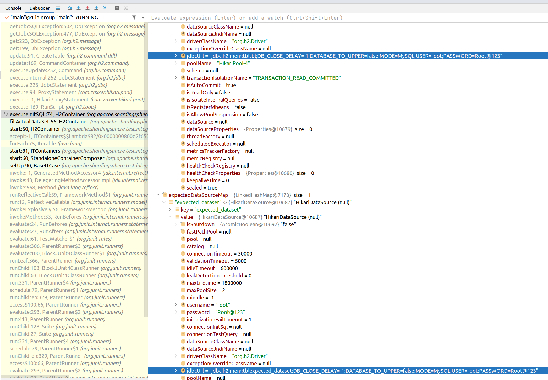
Task: Switch to the Debugger tab
Action: [39, 8]
